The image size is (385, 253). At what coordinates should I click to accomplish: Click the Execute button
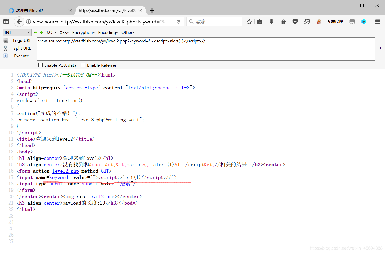[x=22, y=56]
